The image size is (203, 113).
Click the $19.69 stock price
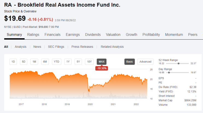click(15, 18)
